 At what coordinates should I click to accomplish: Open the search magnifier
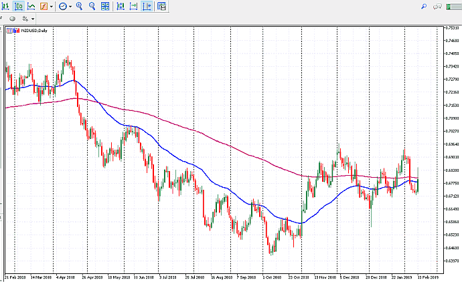(x=424, y=6)
